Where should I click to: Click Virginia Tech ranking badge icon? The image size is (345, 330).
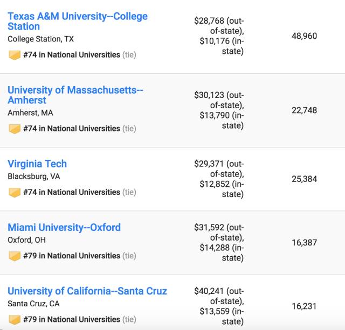(15, 192)
